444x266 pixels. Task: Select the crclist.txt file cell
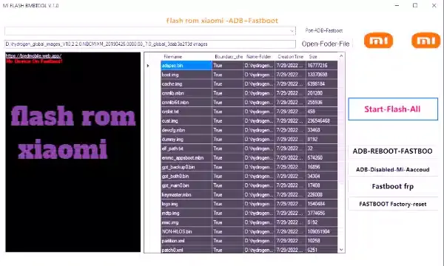pyautogui.click(x=186, y=112)
